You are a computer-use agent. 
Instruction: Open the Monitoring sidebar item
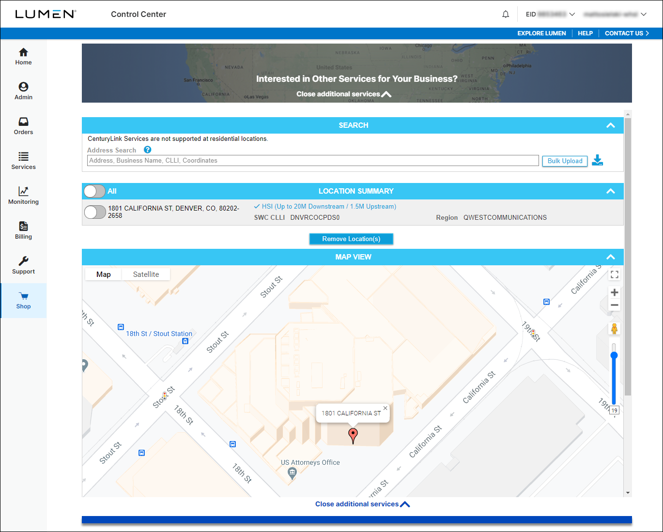click(x=23, y=196)
